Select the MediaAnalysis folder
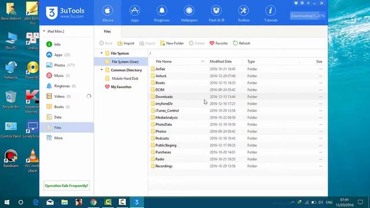This screenshot has width=370, height=208. pos(238,117)
